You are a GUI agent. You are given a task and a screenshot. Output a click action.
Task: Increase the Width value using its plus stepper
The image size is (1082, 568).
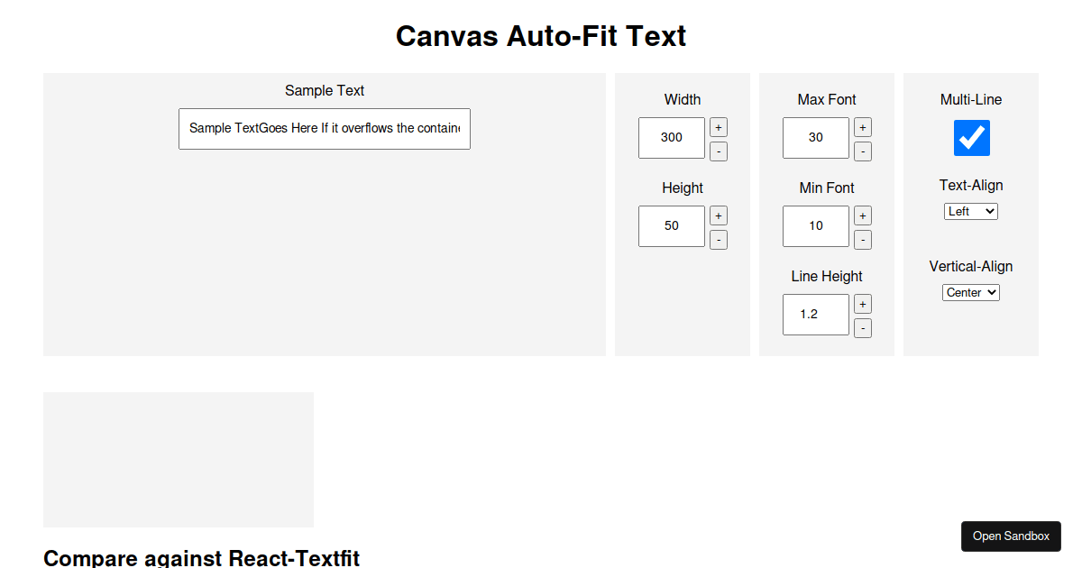point(718,127)
